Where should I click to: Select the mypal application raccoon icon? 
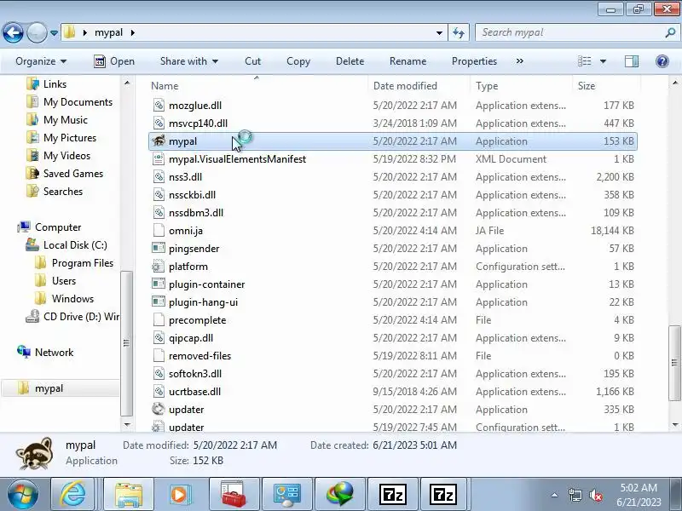click(x=159, y=141)
